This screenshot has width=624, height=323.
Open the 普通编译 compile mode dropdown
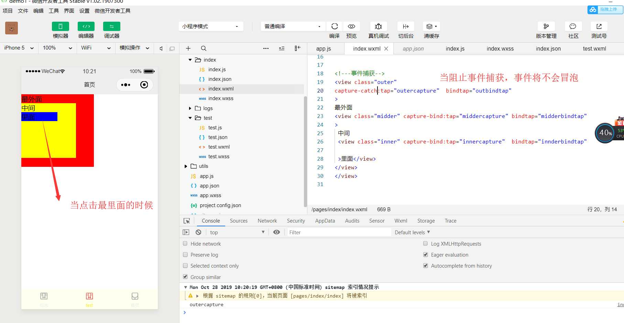coord(293,26)
